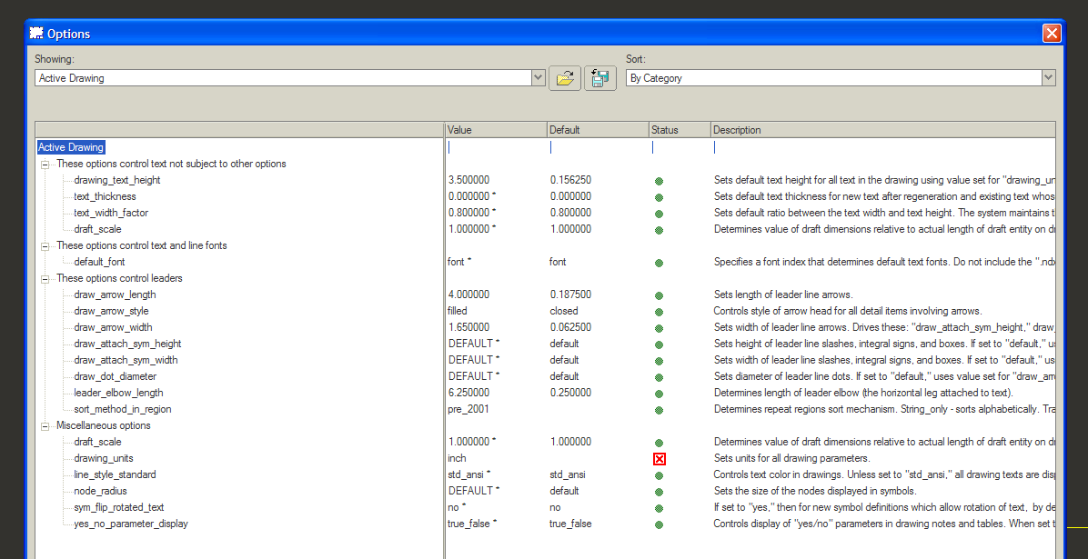1088x559 pixels.
Task: Open the Sort dropdown showing By Category
Action: [1047, 77]
